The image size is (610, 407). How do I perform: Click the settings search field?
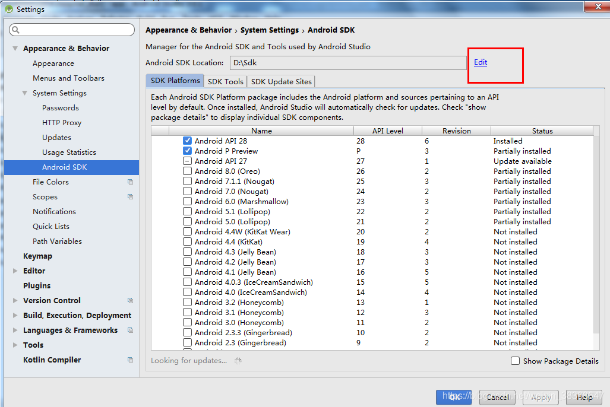(x=72, y=30)
